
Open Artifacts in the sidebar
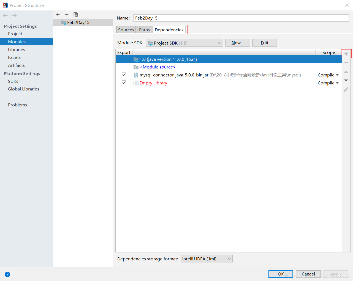tap(16, 65)
